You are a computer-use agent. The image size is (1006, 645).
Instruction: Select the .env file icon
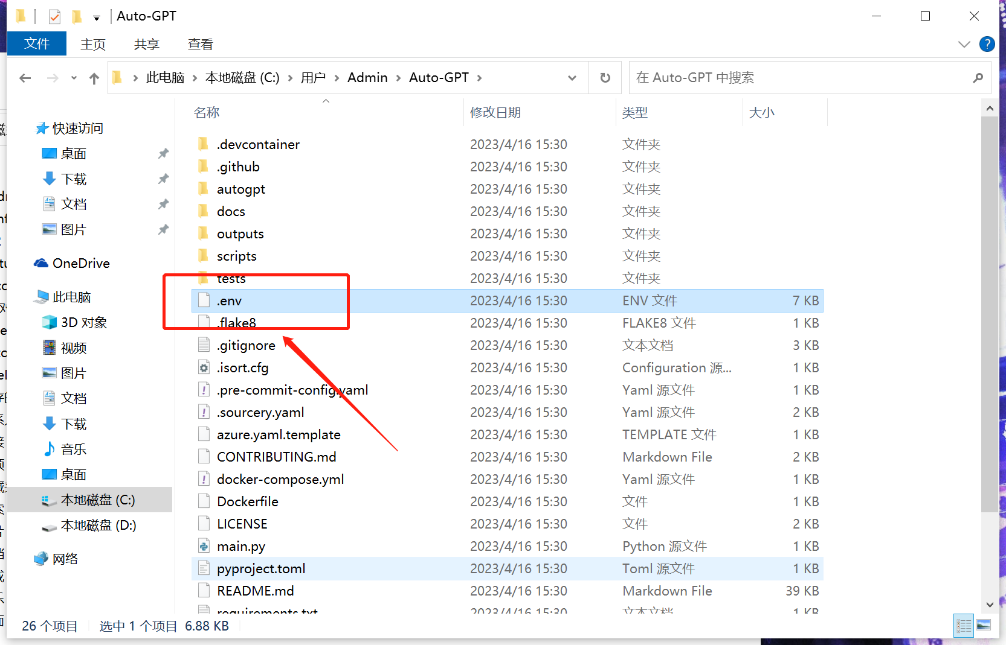click(204, 300)
